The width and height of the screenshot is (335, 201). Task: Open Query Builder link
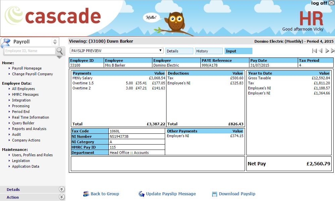pyautogui.click(x=23, y=123)
